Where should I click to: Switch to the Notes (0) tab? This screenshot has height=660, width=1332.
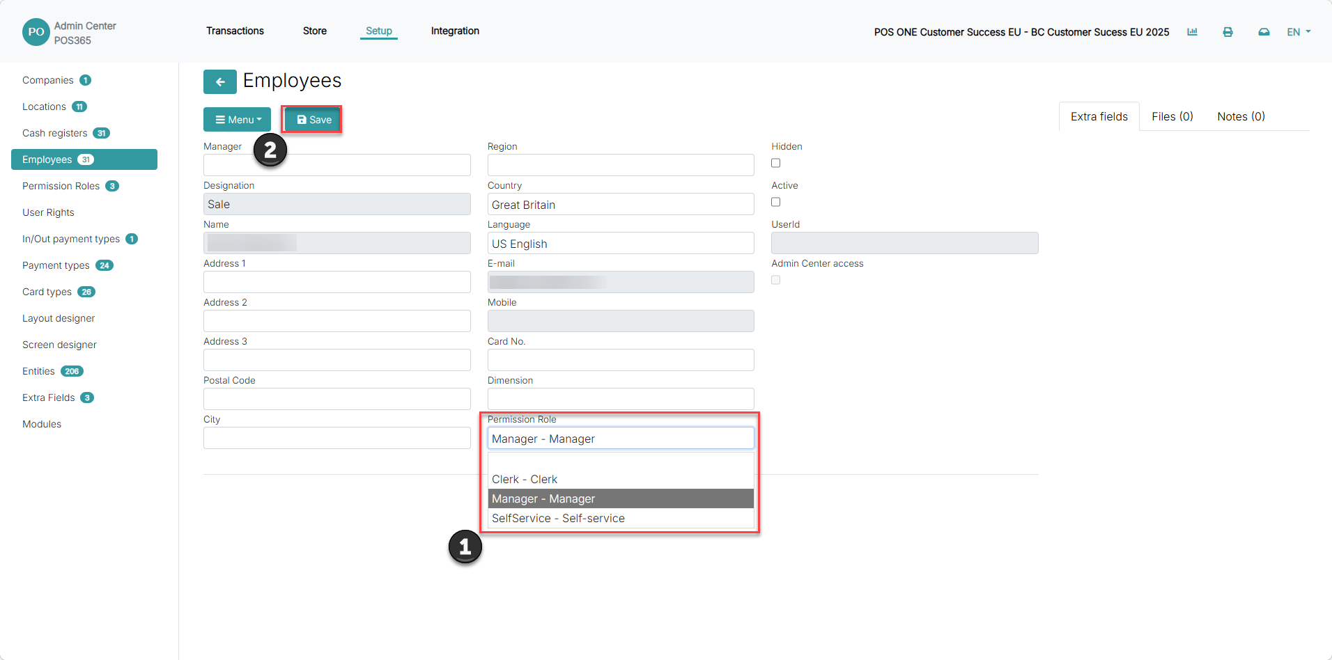tap(1241, 116)
